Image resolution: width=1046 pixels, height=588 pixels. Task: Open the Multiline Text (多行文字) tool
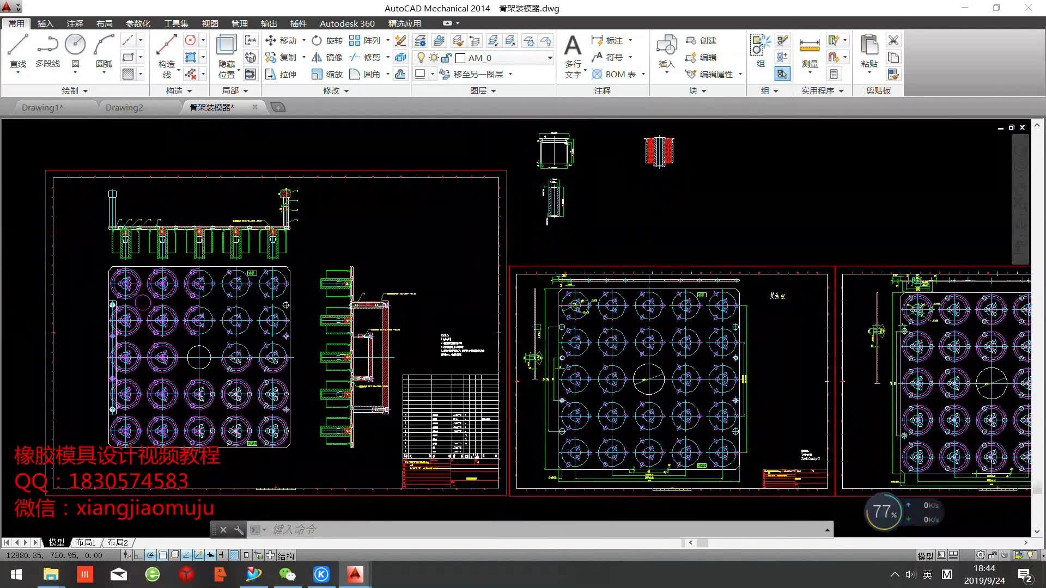573,56
